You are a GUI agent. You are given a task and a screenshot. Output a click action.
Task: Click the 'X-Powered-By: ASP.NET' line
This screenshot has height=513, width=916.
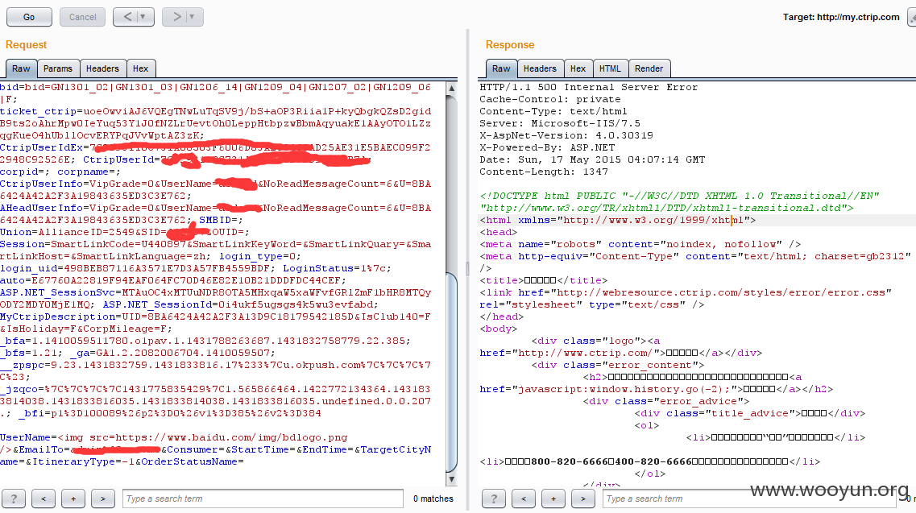point(547,148)
